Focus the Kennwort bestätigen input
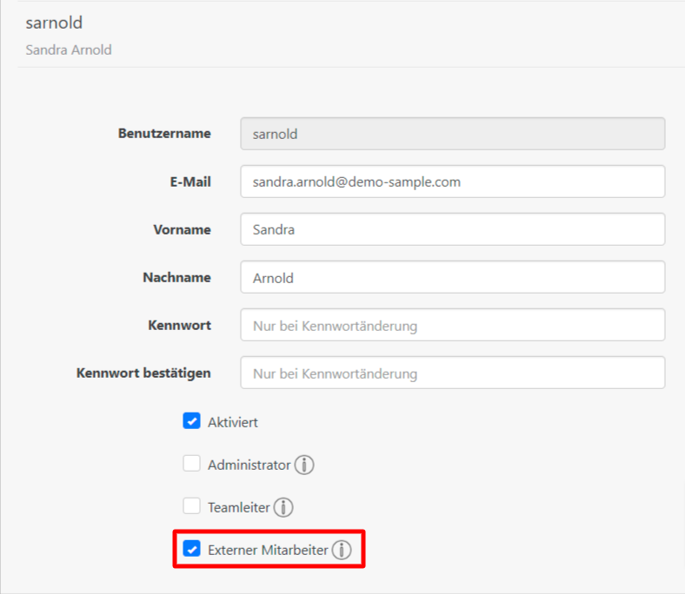Image resolution: width=685 pixels, height=594 pixels. 452,373
